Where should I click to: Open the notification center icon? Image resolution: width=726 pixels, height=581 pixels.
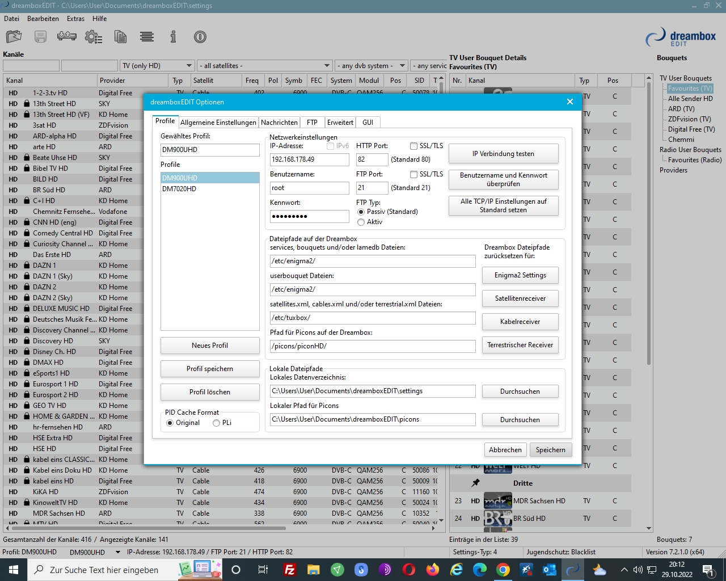709,570
